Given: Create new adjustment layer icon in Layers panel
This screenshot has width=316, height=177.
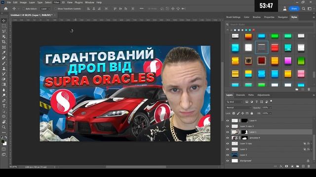Looking at the screenshot, I should pyautogui.click(x=292, y=166).
